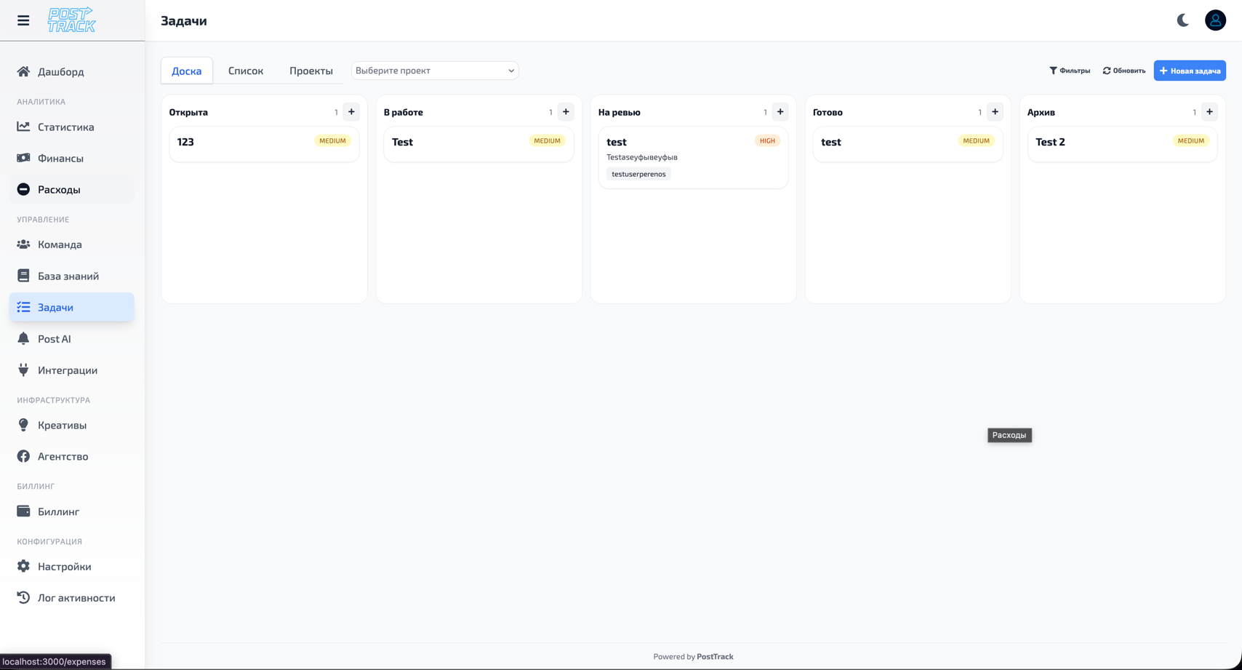1242x670 pixels.
Task: Click the База знаний book icon
Action: point(23,275)
